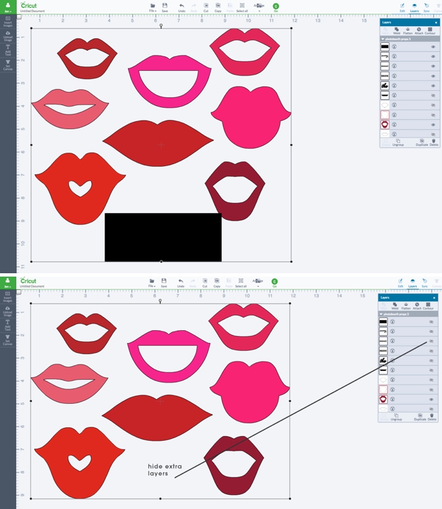Click black rectangle shape on upper canvas
The height and width of the screenshot is (509, 442).
pos(163,237)
